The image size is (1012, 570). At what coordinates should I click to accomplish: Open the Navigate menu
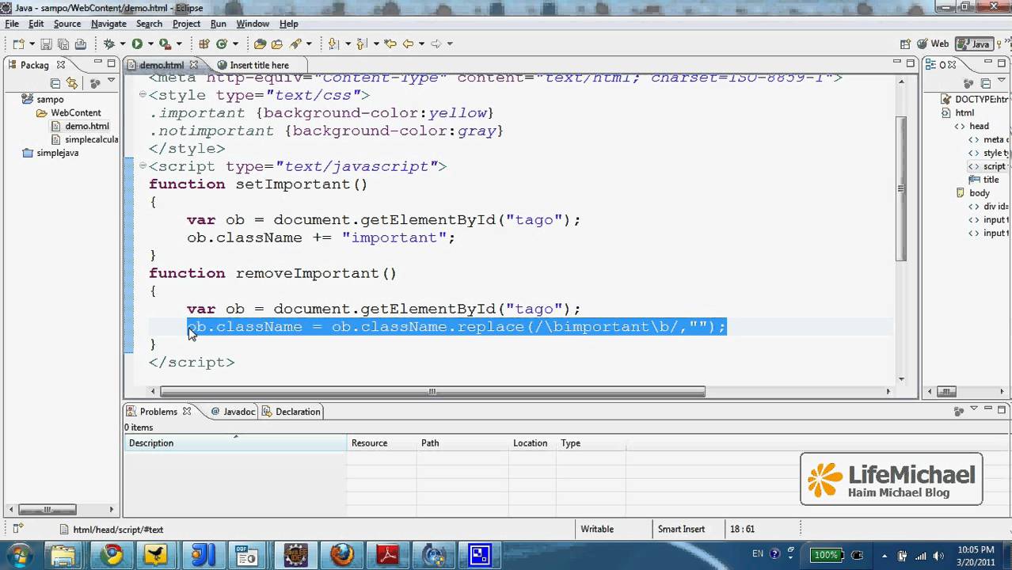pyautogui.click(x=108, y=24)
